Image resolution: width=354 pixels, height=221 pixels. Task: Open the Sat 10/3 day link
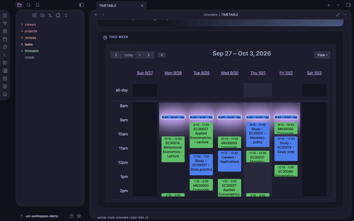[314, 73]
